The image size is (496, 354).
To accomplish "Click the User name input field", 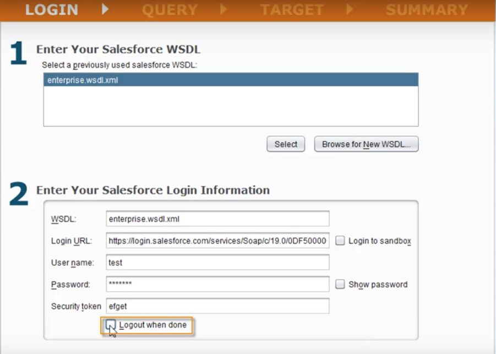I will pos(217,263).
